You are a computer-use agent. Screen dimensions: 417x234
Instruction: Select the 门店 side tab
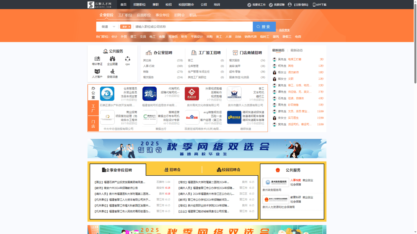pos(93,124)
